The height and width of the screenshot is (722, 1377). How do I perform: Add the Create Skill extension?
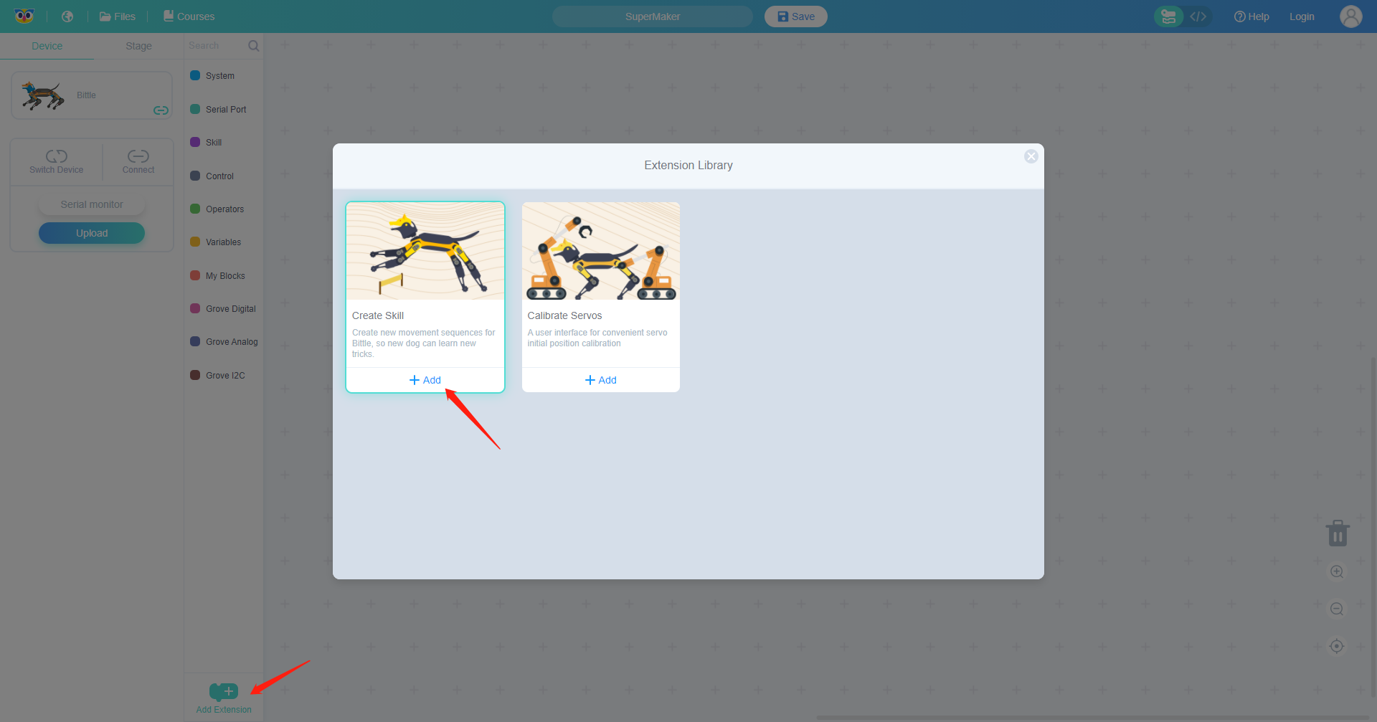pyautogui.click(x=425, y=380)
